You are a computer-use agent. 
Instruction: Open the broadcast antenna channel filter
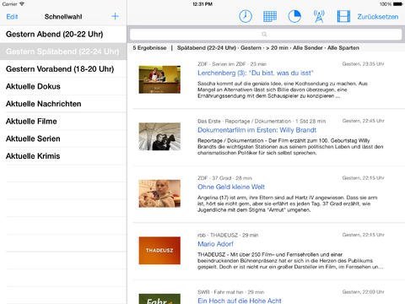[x=319, y=17]
